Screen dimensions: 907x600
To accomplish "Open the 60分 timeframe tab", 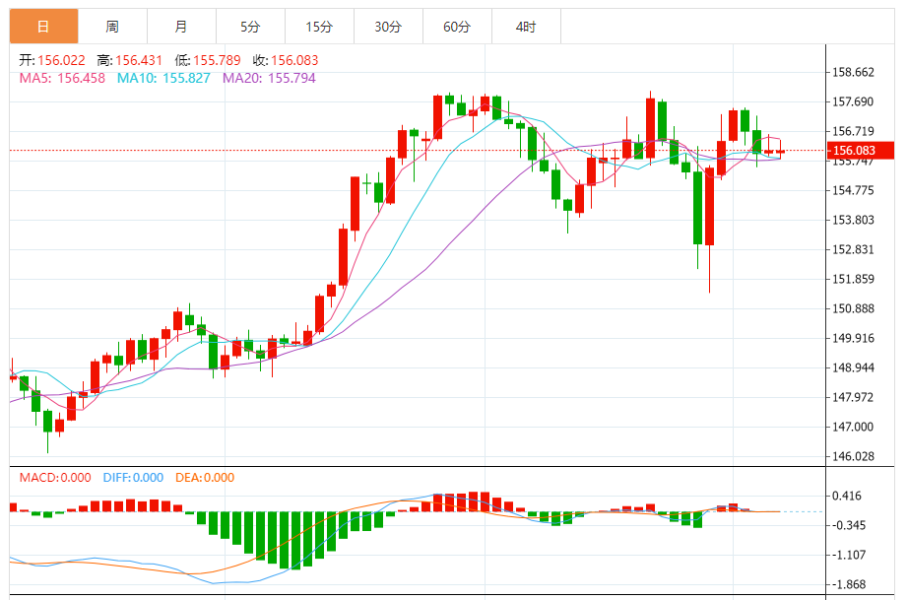I will (x=457, y=27).
